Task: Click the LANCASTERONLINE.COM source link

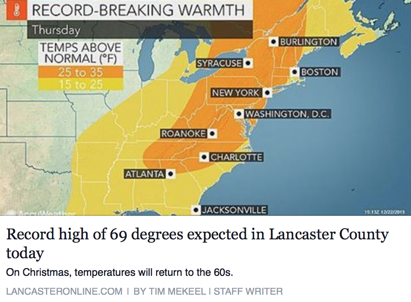Action: (64, 292)
